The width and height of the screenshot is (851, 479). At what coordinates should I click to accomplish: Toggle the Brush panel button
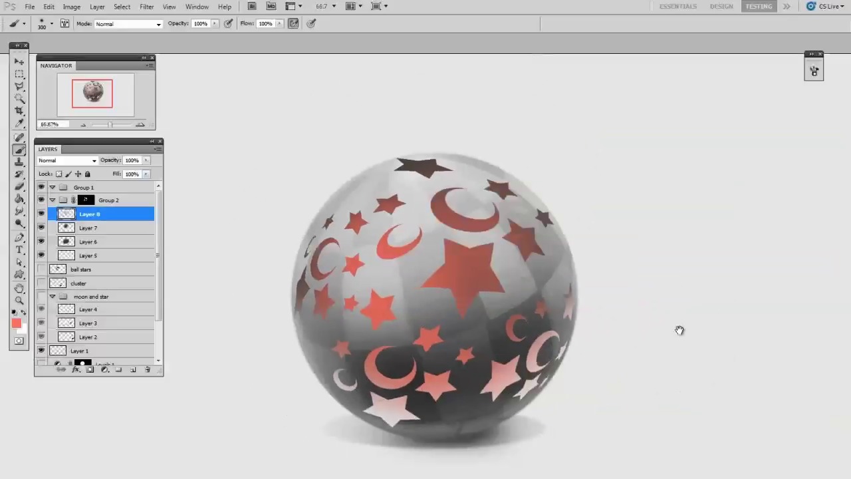pyautogui.click(x=64, y=23)
